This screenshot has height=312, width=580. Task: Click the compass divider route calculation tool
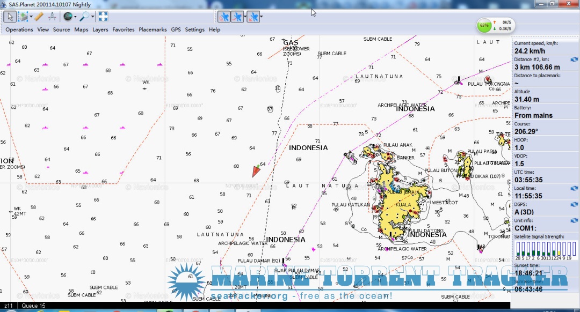pos(52,17)
